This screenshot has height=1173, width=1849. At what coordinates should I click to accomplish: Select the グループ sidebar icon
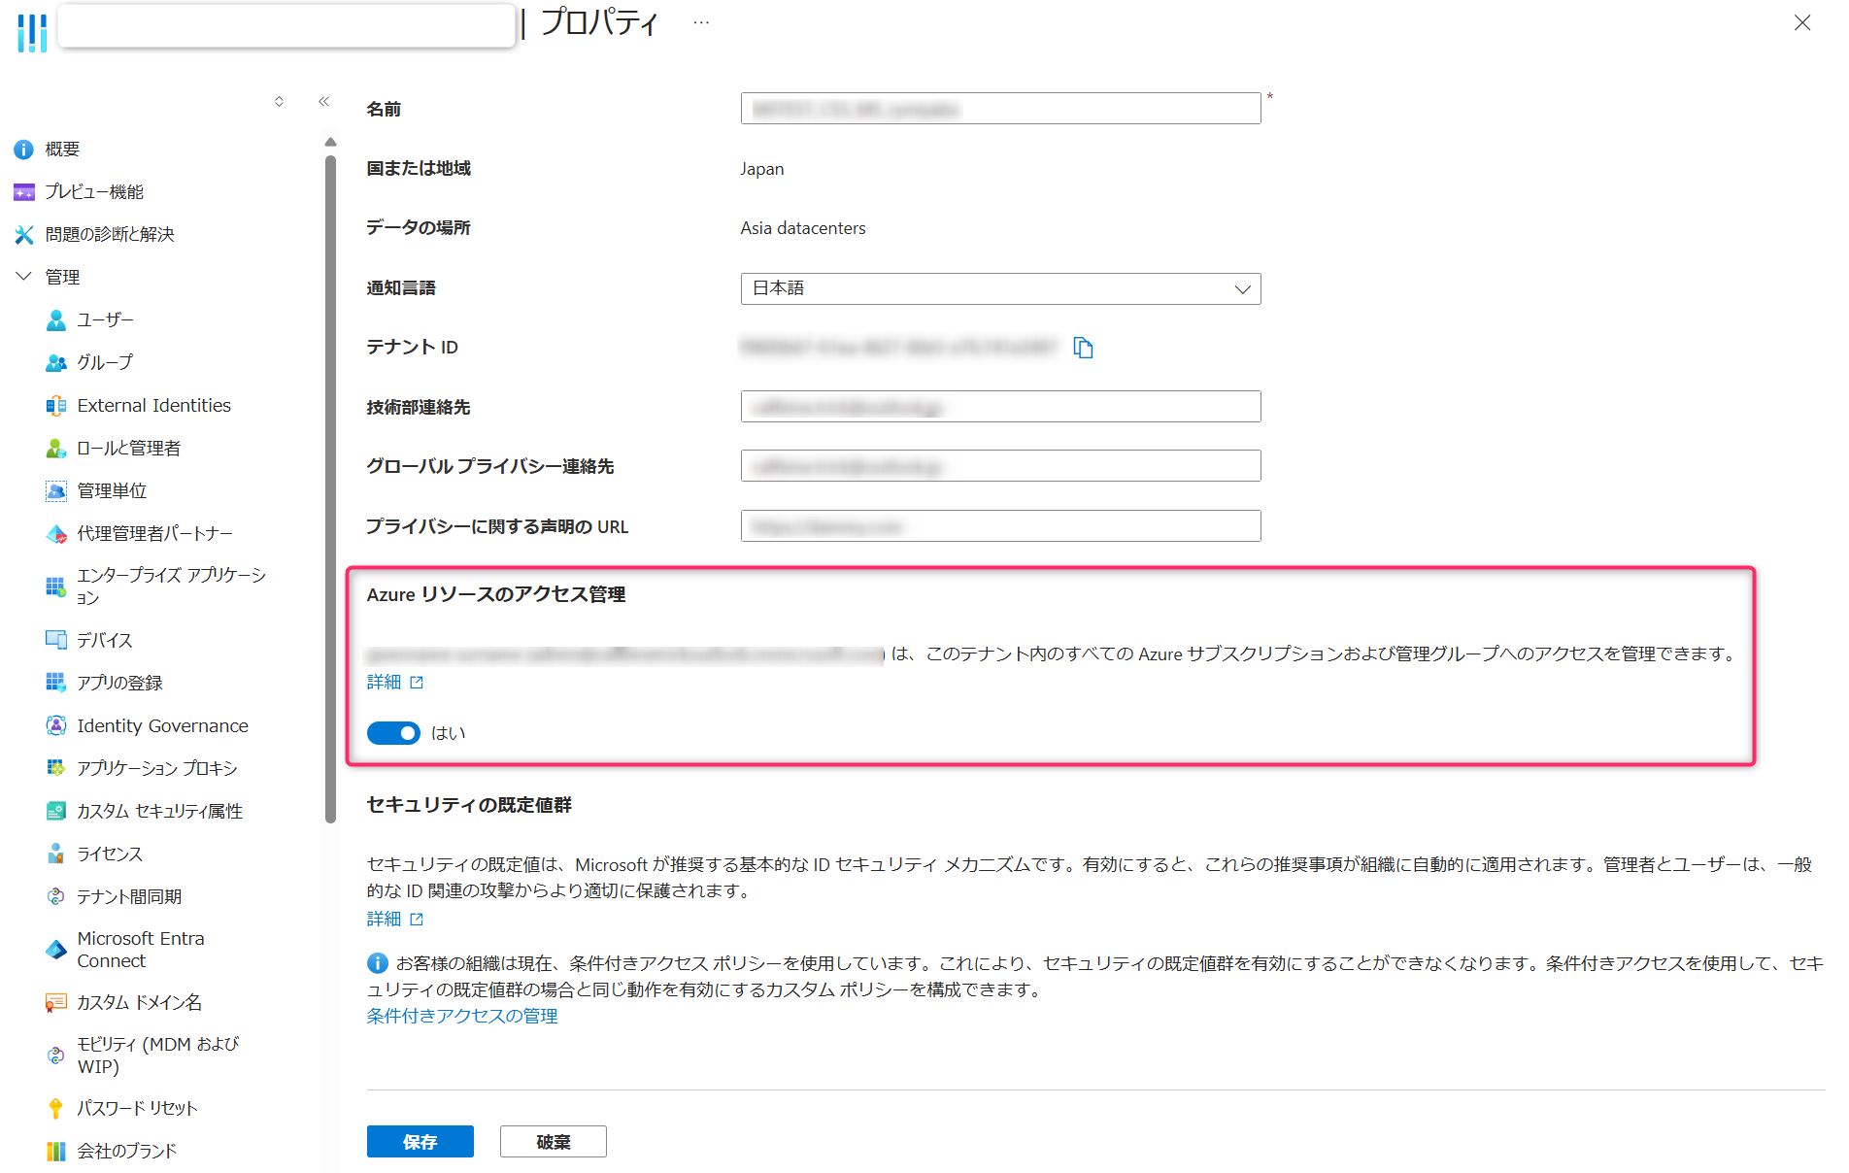55,362
